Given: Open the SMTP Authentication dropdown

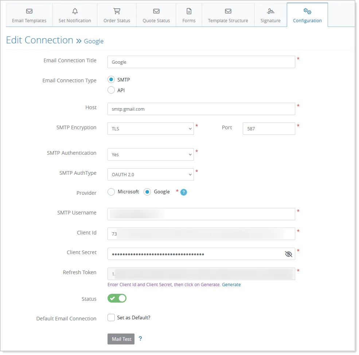Looking at the screenshot, I should click(151, 154).
